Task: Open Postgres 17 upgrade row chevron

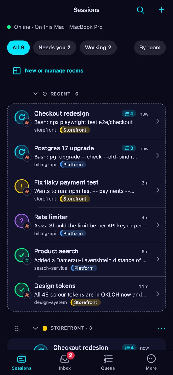Action: (x=158, y=156)
